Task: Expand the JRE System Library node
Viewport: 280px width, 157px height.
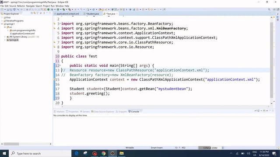Action: 5,37
